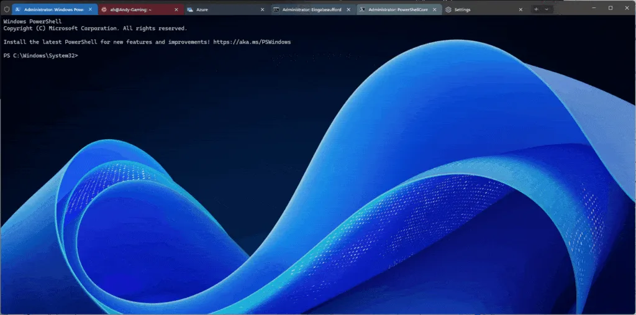Click the Azure cloud shell tab icon

pyautogui.click(x=190, y=9)
